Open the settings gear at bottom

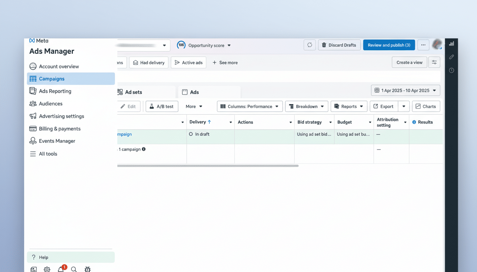47,269
